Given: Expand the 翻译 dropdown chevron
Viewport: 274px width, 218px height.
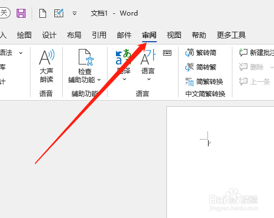Looking at the screenshot, I should [x=125, y=80].
